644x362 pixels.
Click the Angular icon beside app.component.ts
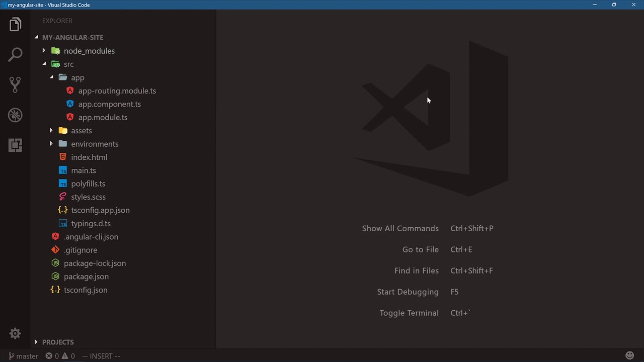click(70, 104)
